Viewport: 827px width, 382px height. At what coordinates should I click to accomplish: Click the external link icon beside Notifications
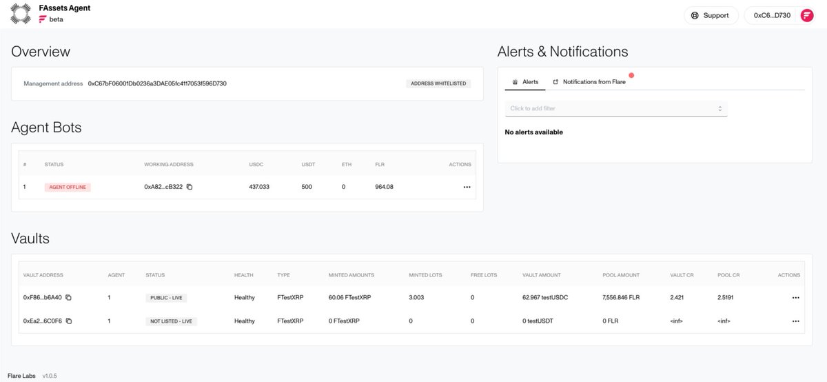(555, 81)
